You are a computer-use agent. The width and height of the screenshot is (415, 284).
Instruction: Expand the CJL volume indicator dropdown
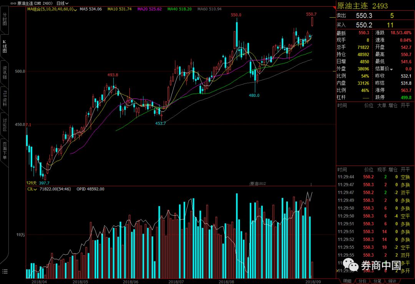coord(35,189)
